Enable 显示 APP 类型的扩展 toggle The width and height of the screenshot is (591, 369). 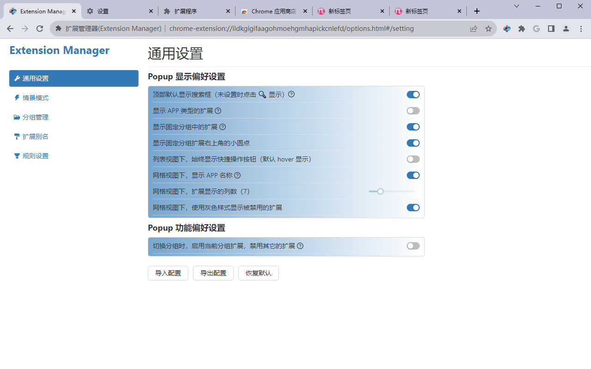point(413,111)
